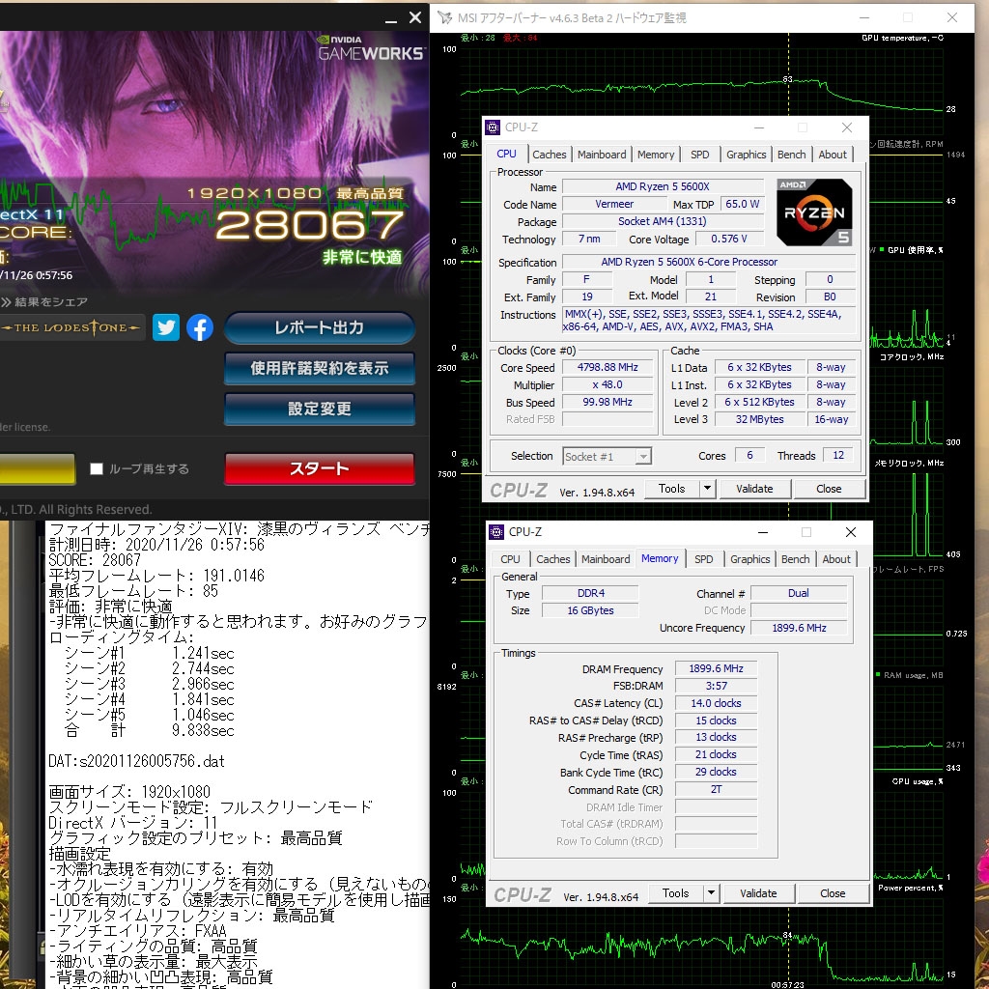Click the NVIDIA GameWorks logo

click(370, 48)
